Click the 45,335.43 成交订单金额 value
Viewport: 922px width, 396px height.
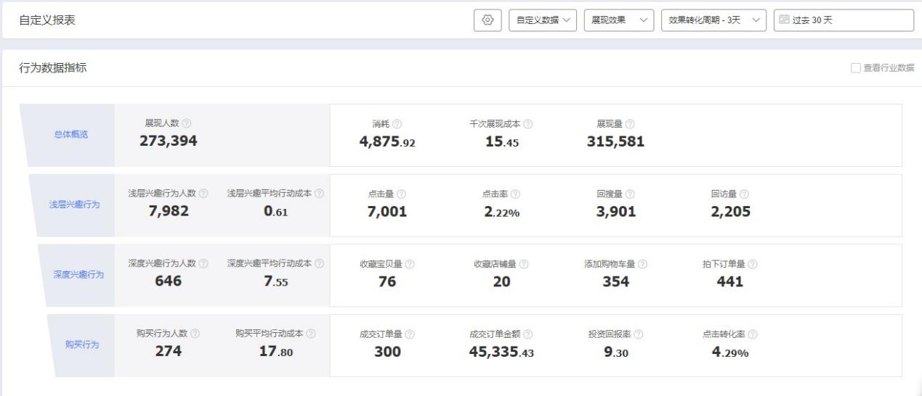click(x=502, y=352)
